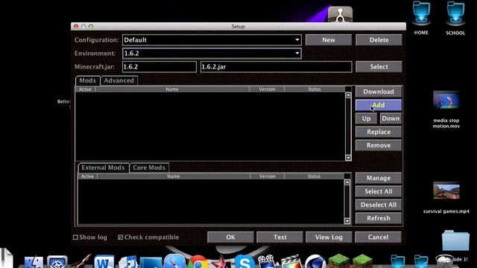Move mod Down in list
Viewport: 477px width, 268px height.
pyautogui.click(x=391, y=118)
